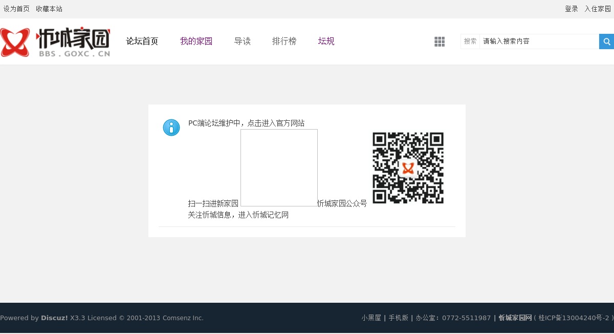This screenshot has height=334, width=614.
Task: Open the 排行榜 rankings page
Action: pos(284,41)
